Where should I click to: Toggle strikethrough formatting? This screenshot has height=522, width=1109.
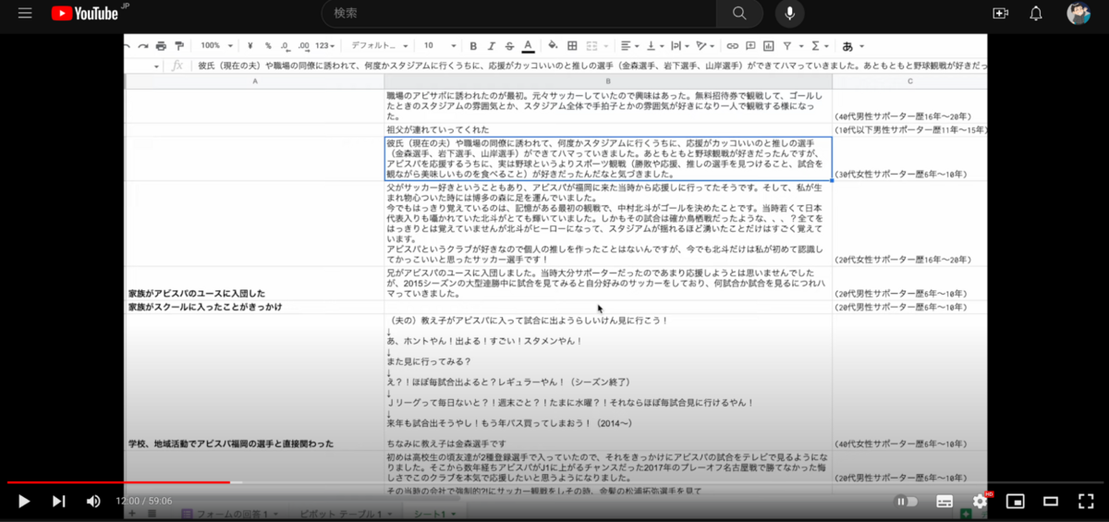tap(508, 45)
